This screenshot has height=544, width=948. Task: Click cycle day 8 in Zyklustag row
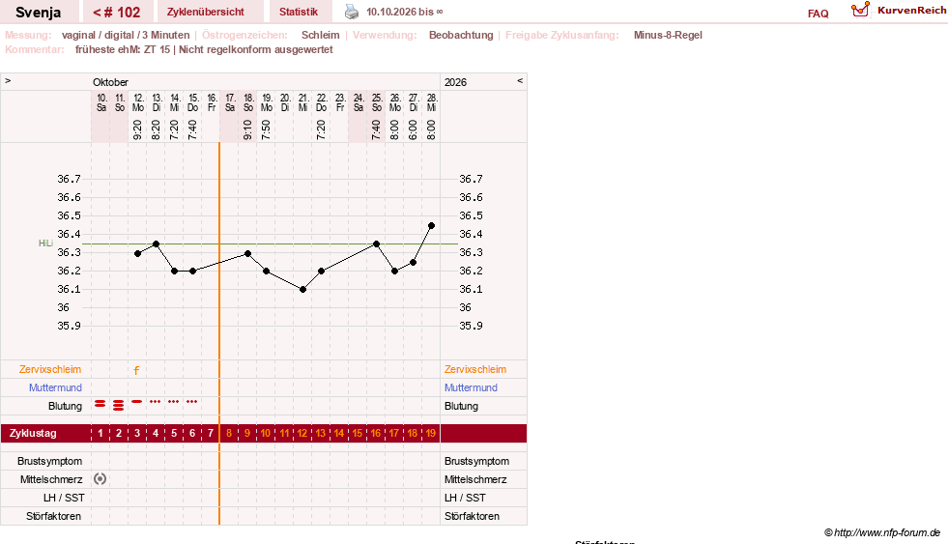229,434
